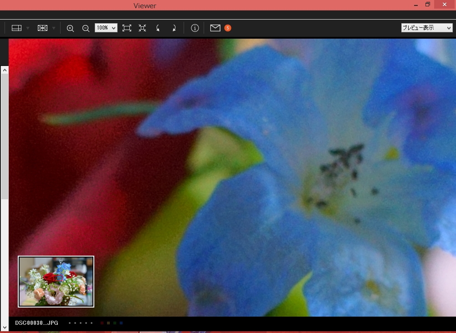The image size is (456, 333).
Task: Apply the red color label
Action: [x=102, y=323]
